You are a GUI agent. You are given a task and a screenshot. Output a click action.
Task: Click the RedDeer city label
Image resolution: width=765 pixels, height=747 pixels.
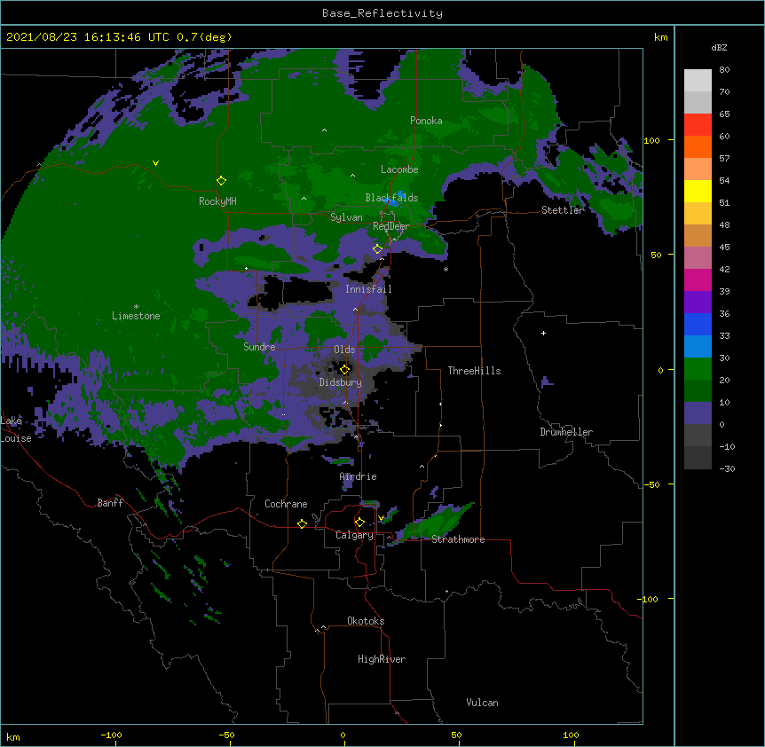click(391, 226)
